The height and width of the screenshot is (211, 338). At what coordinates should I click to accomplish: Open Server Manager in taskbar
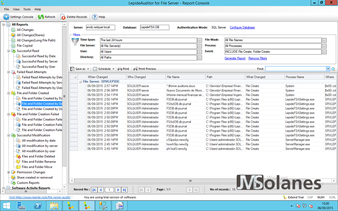[21, 206]
